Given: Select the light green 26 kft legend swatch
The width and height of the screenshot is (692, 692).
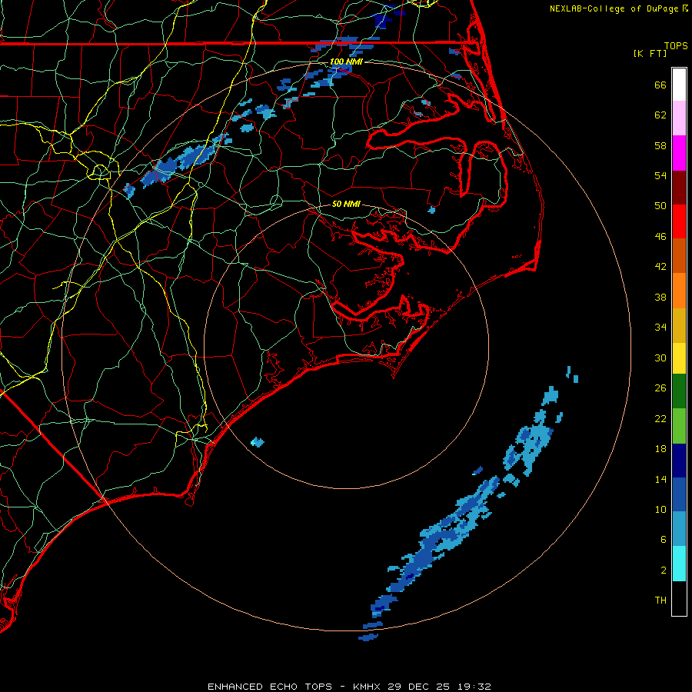Looking at the screenshot, I should tap(679, 425).
